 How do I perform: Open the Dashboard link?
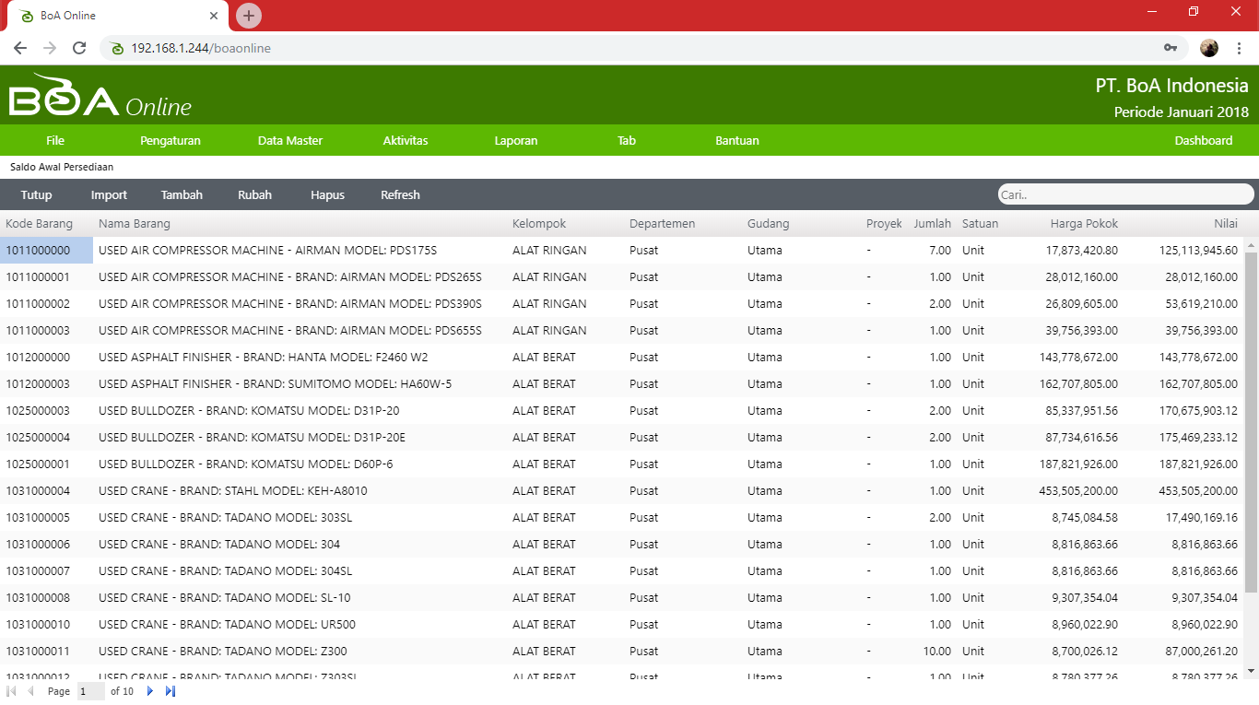[x=1203, y=141]
